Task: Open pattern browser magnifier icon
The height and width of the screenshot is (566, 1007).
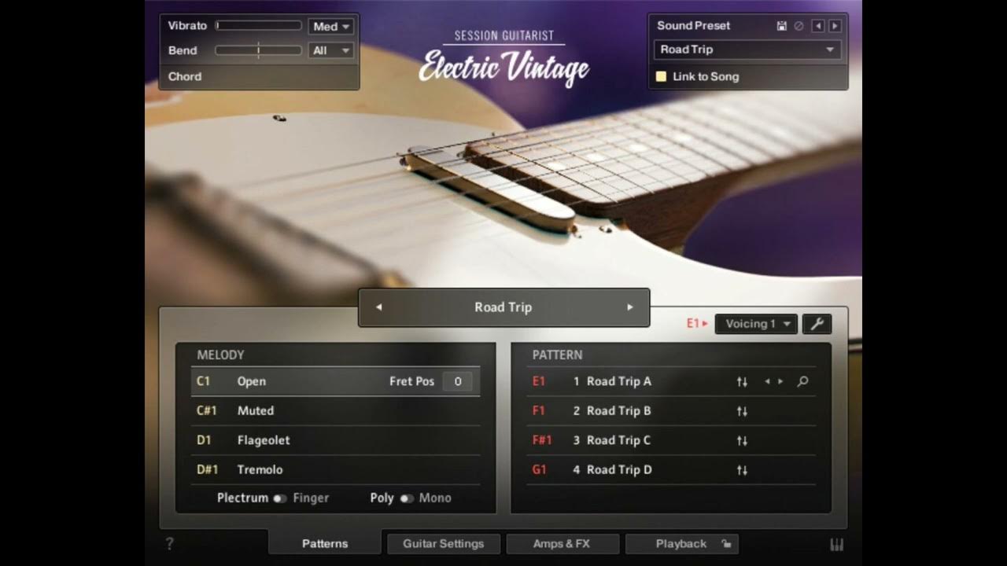Action: (802, 382)
